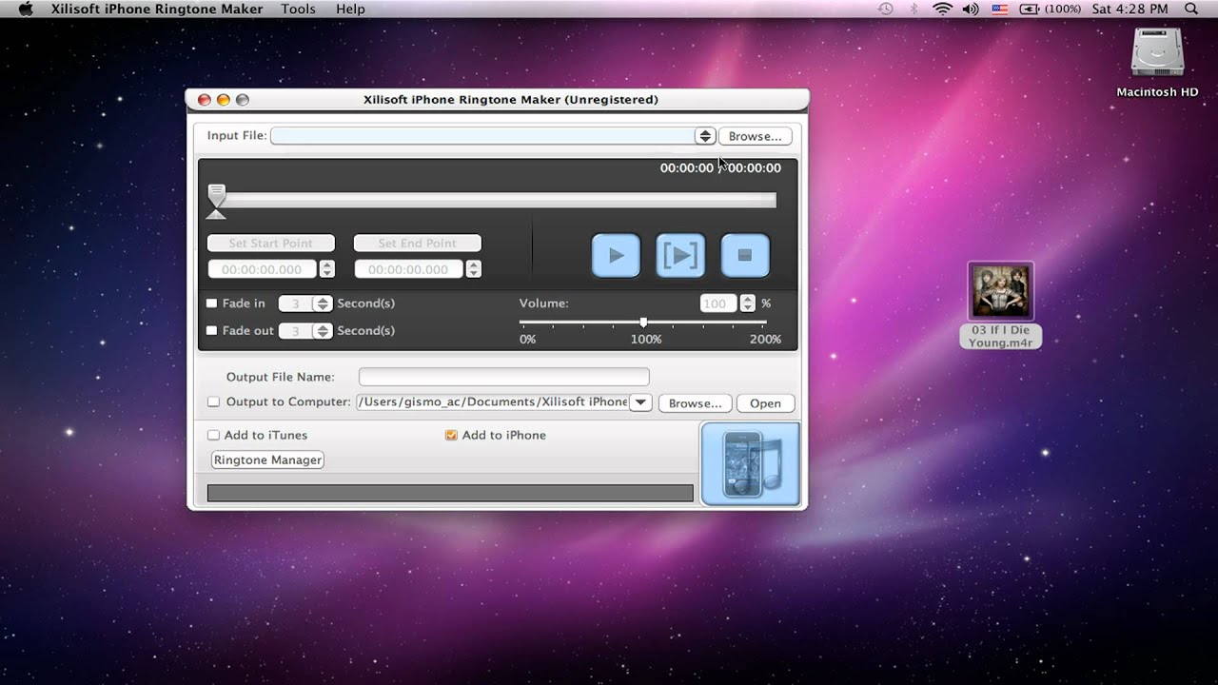Open the Ringtone Manager
Image resolution: width=1218 pixels, height=685 pixels.
(267, 460)
